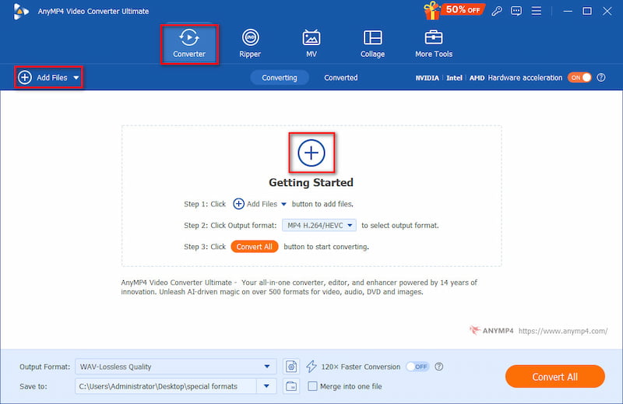Viewport: 623px width, 404px height.
Task: Click small Convert All button in Step 3
Action: [x=255, y=247]
